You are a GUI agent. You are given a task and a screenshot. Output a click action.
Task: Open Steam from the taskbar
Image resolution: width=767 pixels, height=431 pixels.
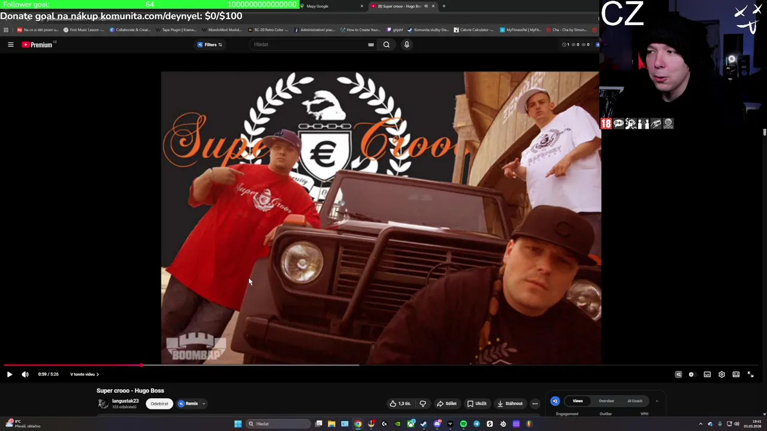tap(424, 424)
